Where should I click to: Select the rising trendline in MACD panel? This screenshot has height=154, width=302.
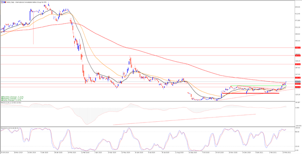pyautogui.click(x=184, y=120)
